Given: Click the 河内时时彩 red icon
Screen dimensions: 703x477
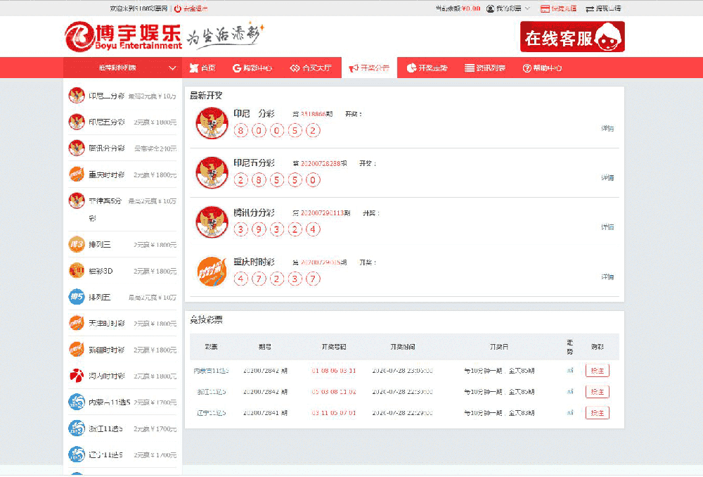Looking at the screenshot, I should [x=77, y=376].
